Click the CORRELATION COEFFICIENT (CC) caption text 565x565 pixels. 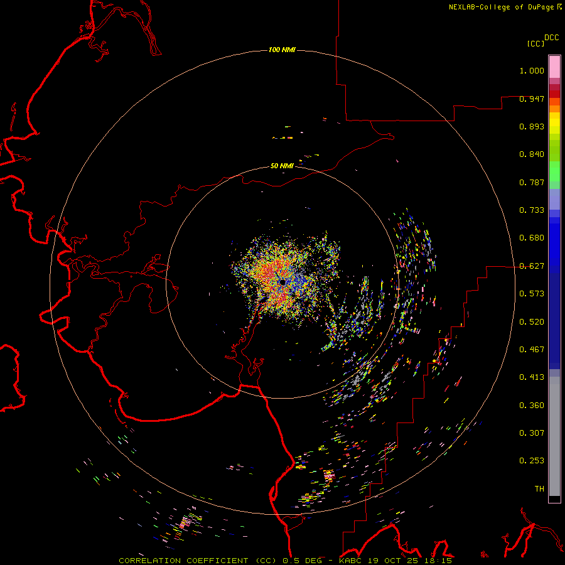pyautogui.click(x=198, y=561)
